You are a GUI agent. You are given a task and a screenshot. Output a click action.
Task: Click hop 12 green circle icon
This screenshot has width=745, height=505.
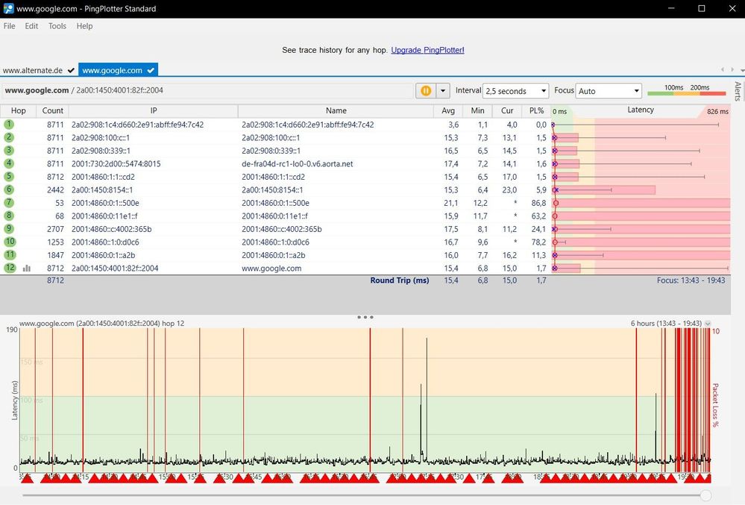click(x=10, y=268)
